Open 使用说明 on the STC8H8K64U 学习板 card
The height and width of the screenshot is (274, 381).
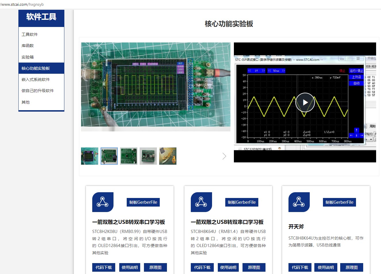click(x=228, y=267)
